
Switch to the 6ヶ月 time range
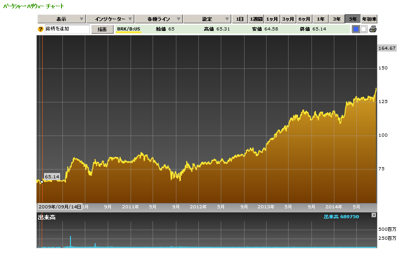(x=304, y=19)
